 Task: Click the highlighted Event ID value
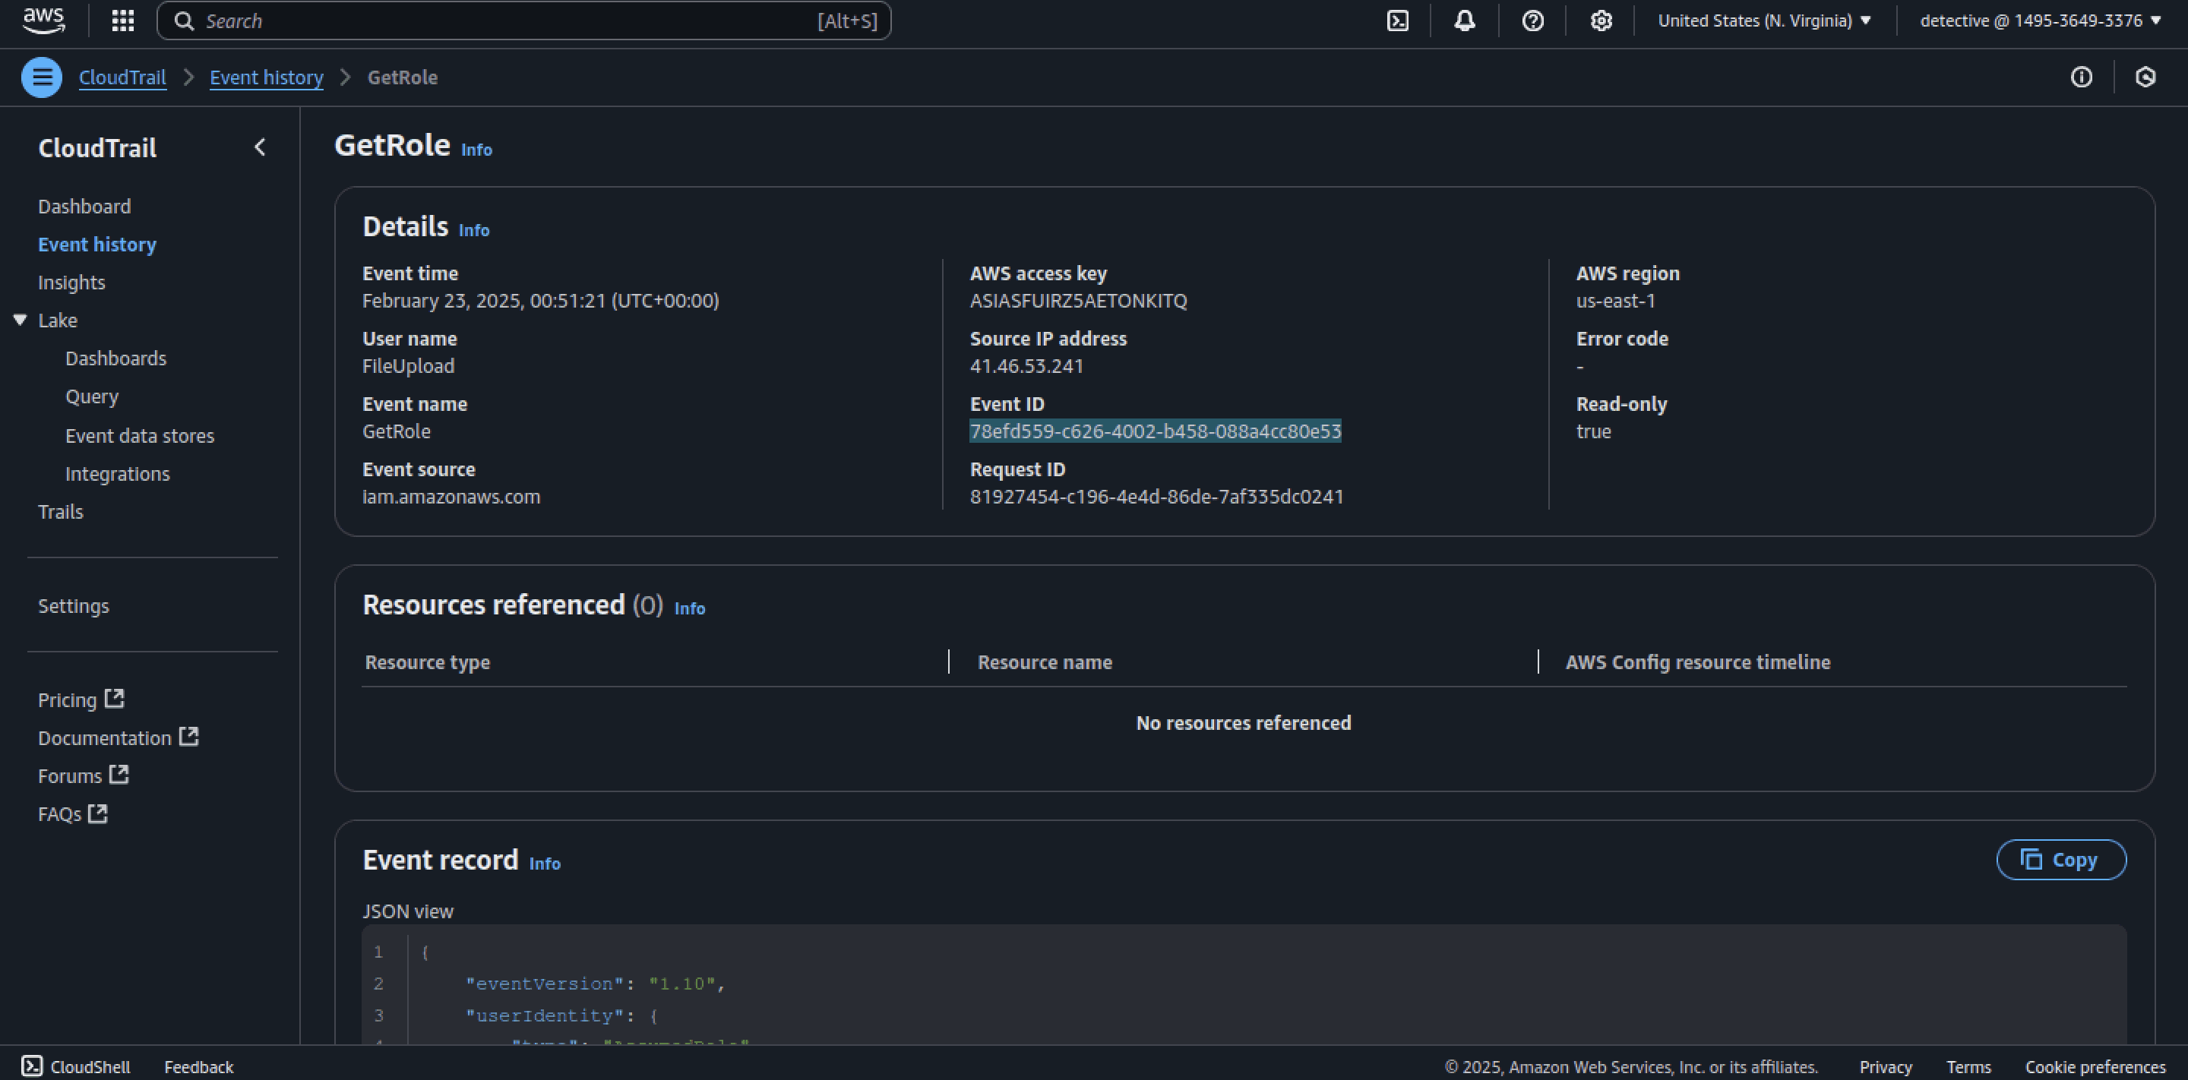coord(1155,431)
